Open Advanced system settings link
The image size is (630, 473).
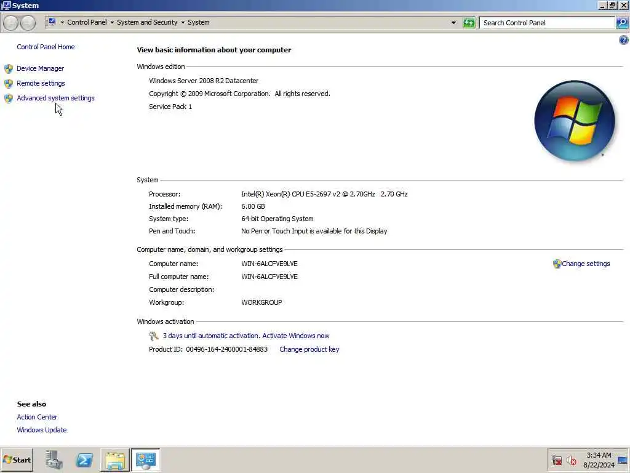tap(55, 98)
